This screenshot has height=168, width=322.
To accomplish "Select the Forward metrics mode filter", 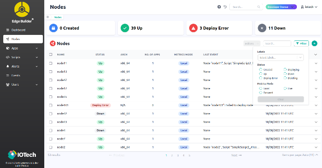I will tap(260, 93).
